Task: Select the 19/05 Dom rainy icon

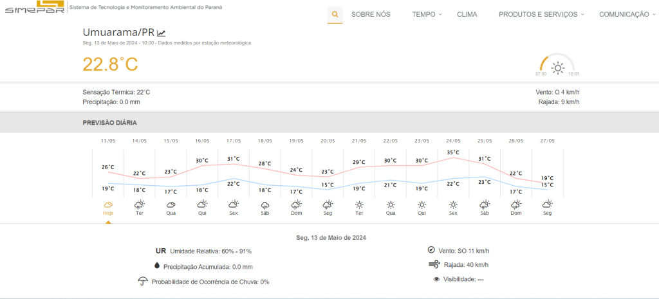Action: click(x=296, y=204)
